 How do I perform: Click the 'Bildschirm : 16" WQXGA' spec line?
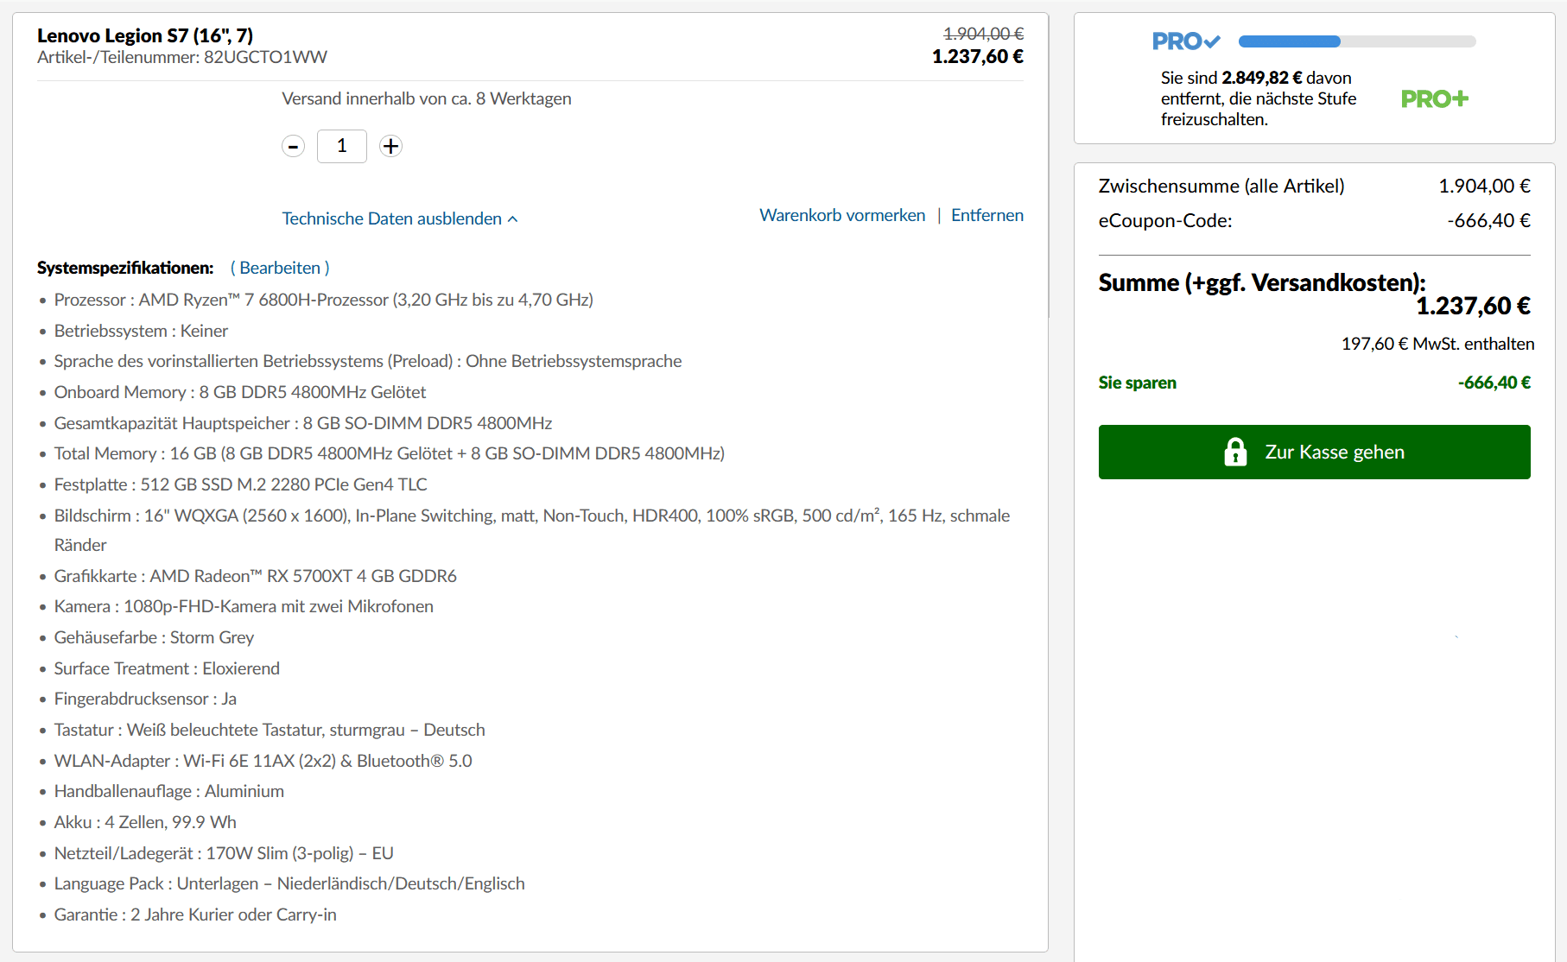click(x=532, y=530)
